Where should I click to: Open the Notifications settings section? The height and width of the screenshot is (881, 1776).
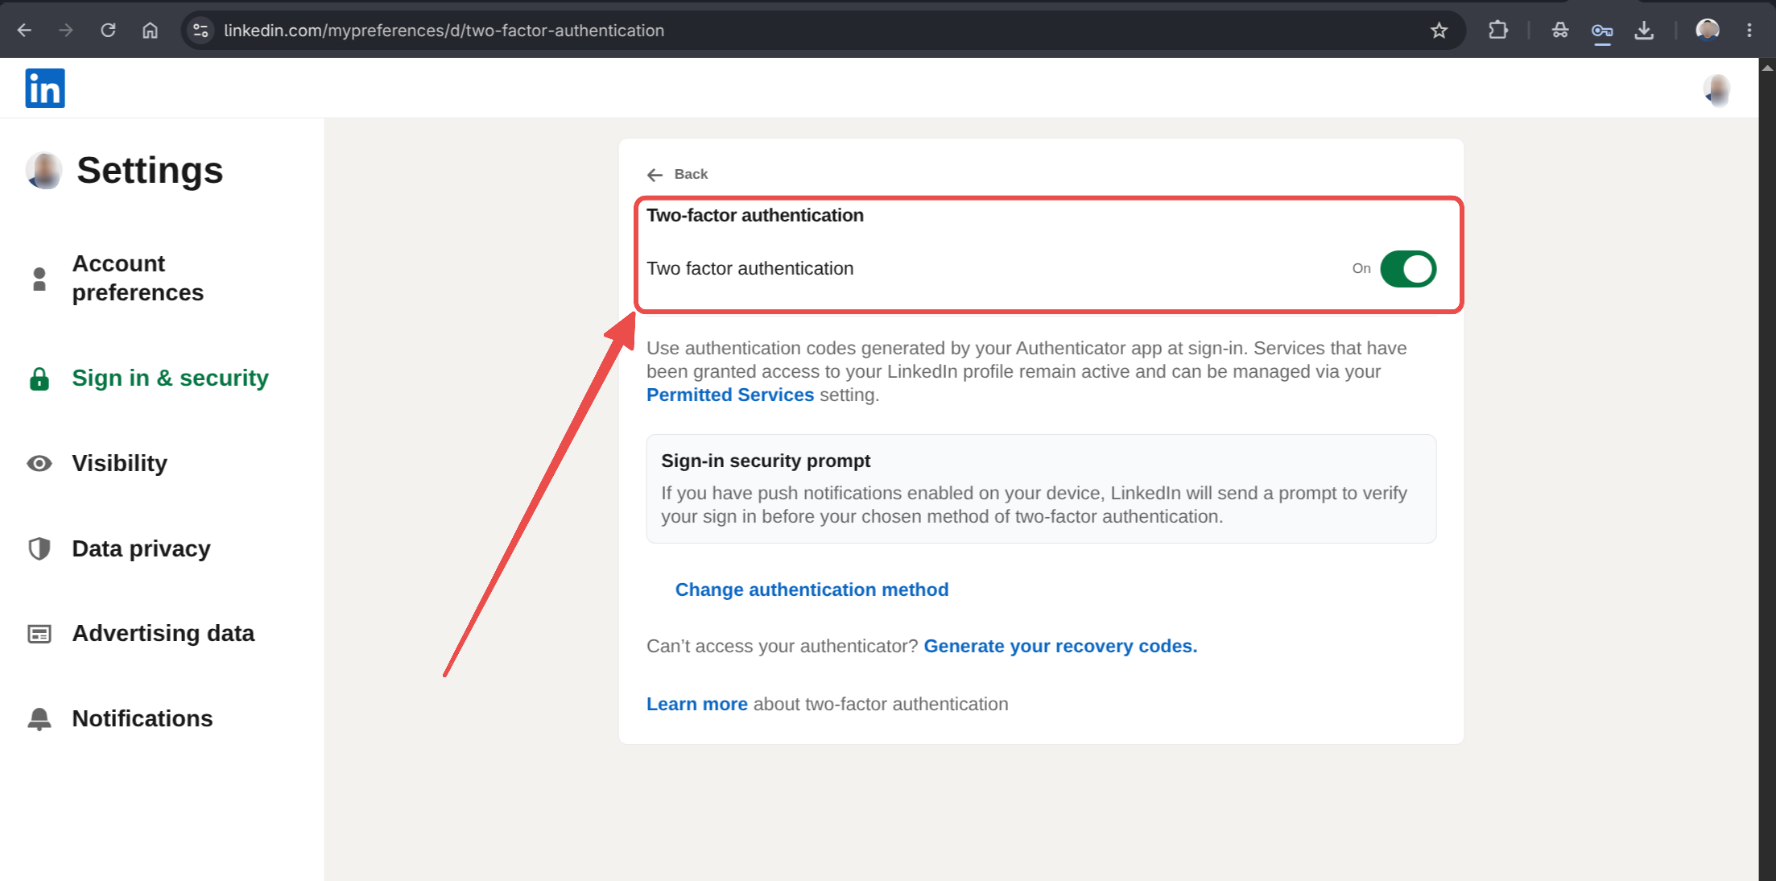click(142, 719)
